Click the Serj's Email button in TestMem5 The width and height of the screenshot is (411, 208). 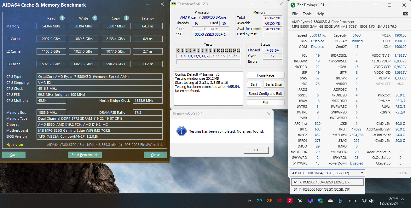coord(274,84)
